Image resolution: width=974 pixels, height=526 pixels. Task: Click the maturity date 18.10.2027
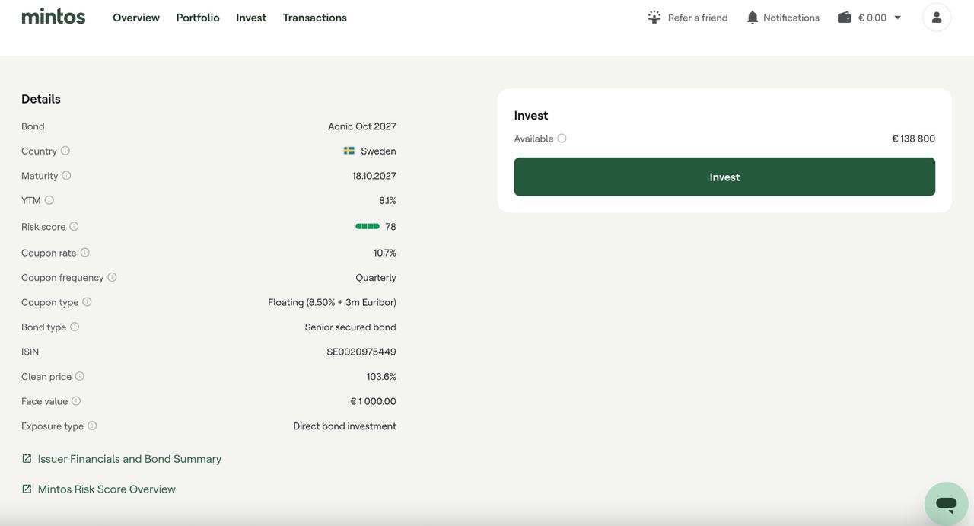374,176
